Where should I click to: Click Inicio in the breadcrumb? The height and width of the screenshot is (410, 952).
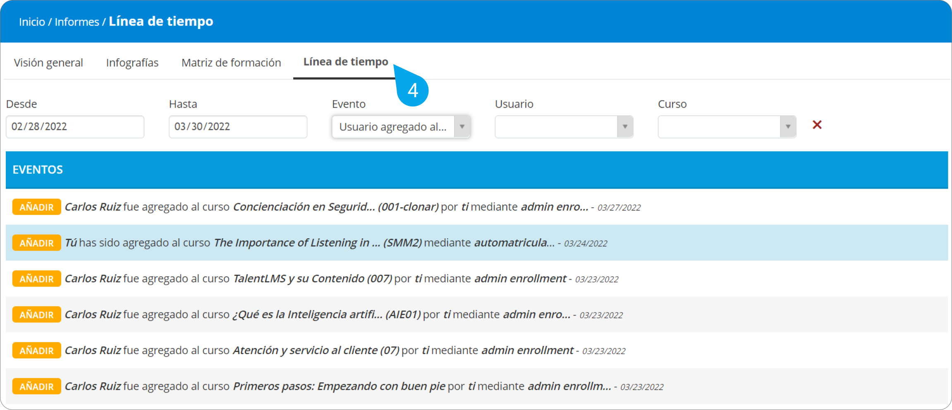pos(32,22)
